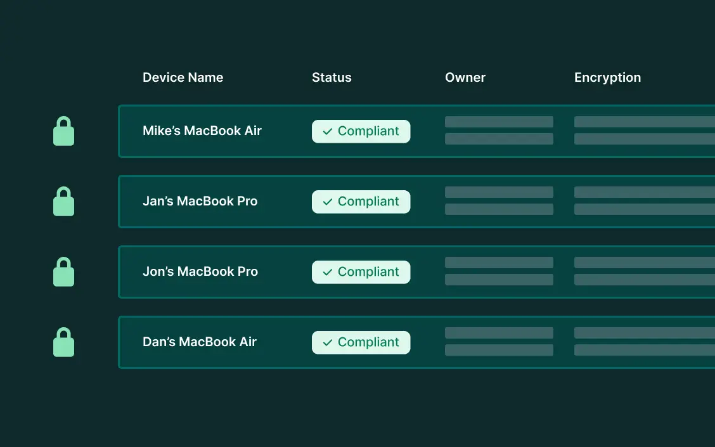715x447 pixels.
Task: Click the Owner placeholder in Mike's MacBook Air row
Action: (499, 131)
